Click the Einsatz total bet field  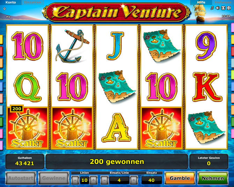point(152,180)
